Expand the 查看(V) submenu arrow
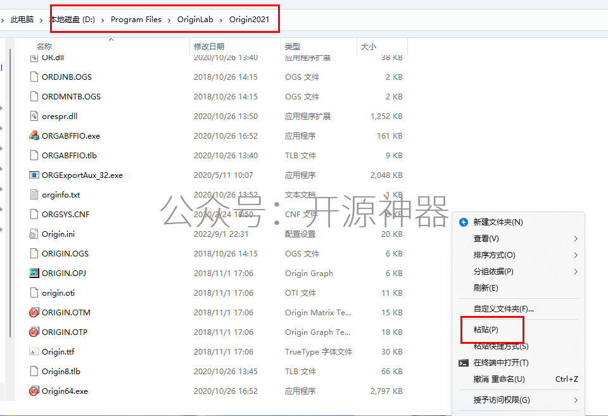This screenshot has width=608, height=416. [x=576, y=239]
